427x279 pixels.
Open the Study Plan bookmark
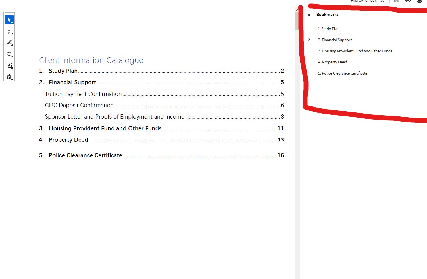(x=329, y=29)
